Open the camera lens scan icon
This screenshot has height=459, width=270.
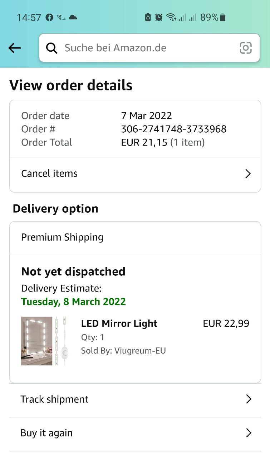point(246,48)
